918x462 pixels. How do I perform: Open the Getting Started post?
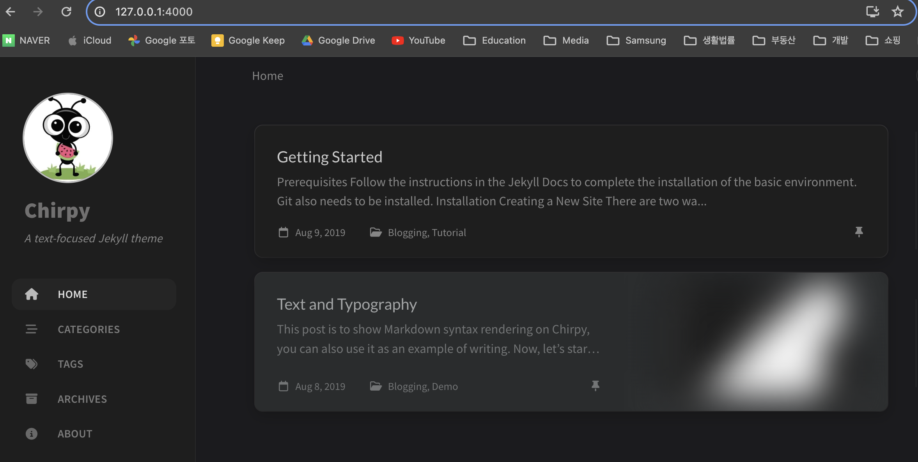click(330, 157)
